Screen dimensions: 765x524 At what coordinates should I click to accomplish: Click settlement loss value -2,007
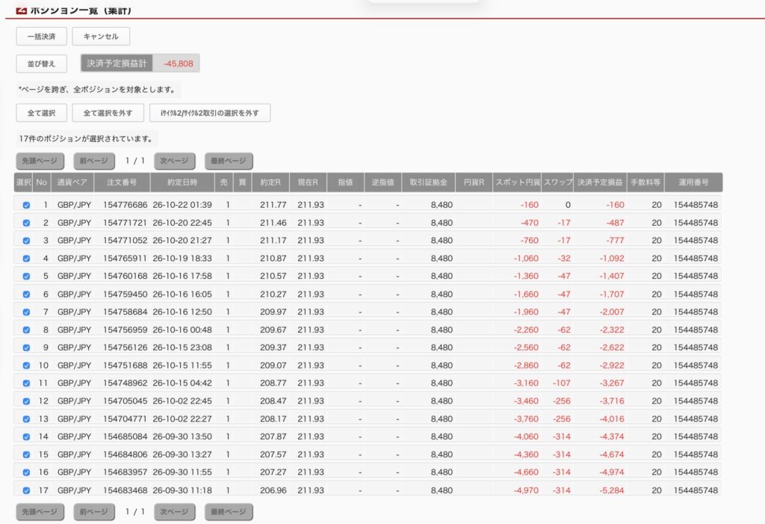coord(612,312)
